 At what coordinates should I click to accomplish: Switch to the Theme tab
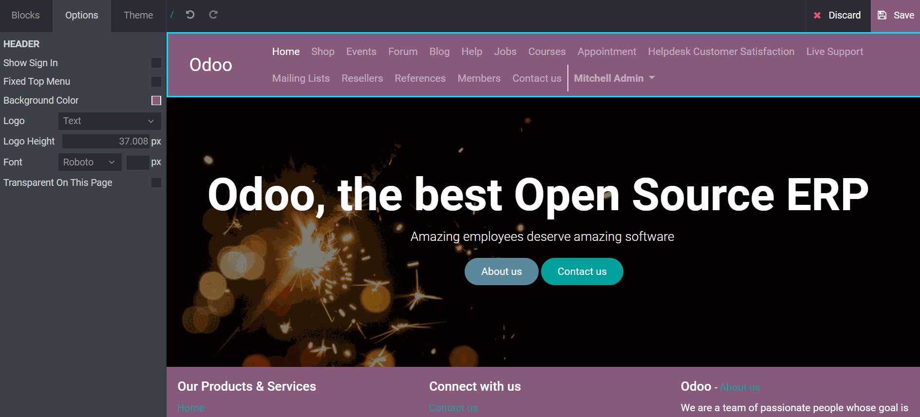(x=138, y=16)
